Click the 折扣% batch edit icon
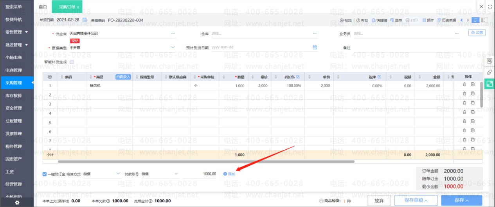This screenshot has height=207, width=495. click(298, 77)
